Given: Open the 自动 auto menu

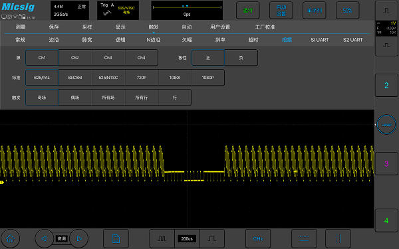Looking at the screenshot, I should [187, 27].
